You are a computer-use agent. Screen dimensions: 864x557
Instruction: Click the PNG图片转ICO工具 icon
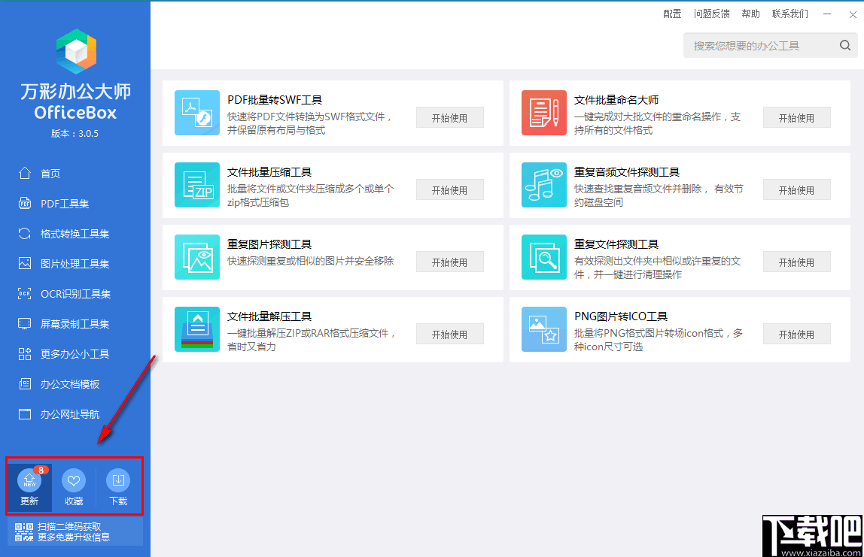point(543,329)
